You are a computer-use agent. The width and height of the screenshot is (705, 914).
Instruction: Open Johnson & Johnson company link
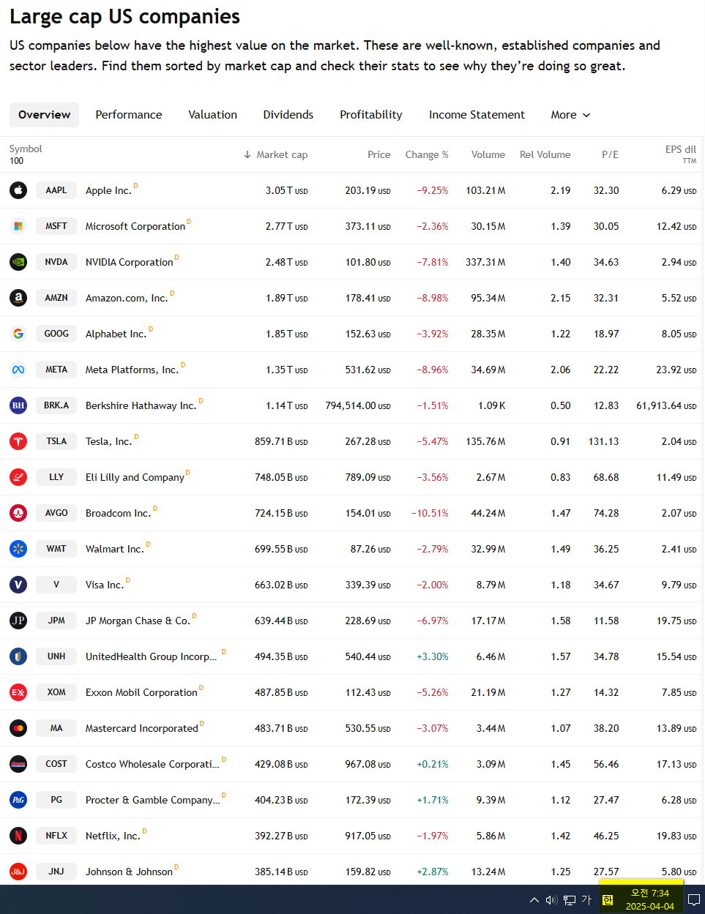(129, 872)
